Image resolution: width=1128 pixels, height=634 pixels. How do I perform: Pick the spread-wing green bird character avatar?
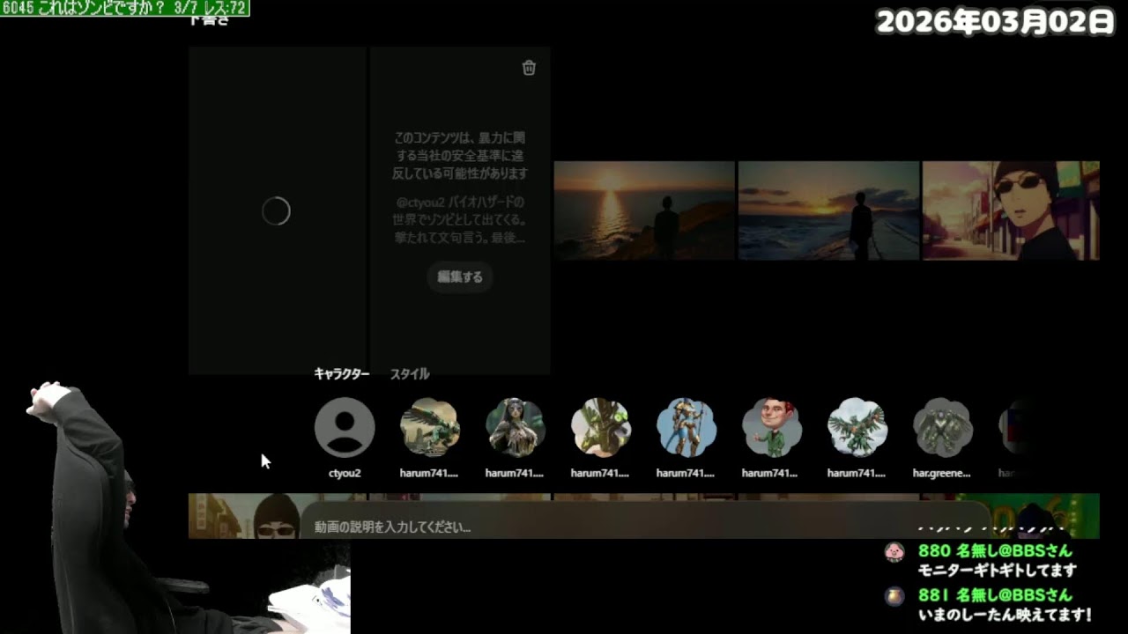857,427
